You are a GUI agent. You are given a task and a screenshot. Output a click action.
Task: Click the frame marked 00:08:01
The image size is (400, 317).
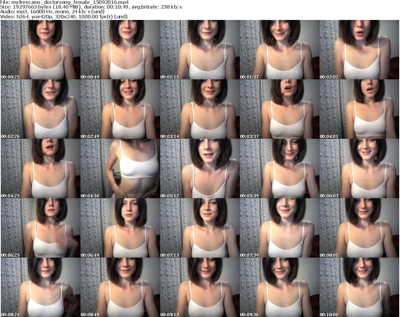[359, 228]
